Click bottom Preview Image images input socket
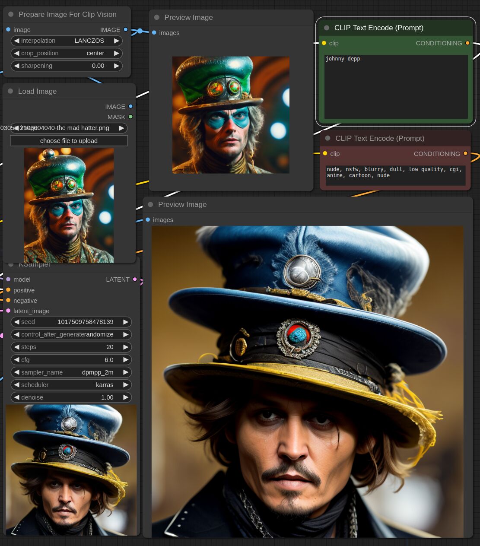The image size is (480, 546). 148,219
